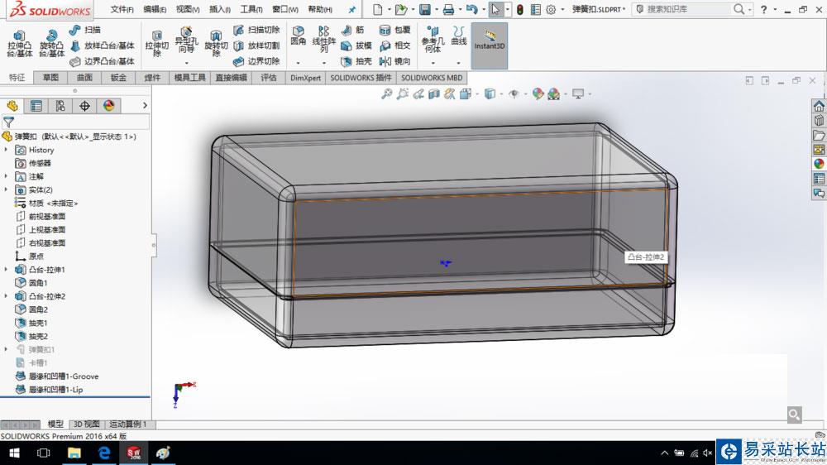
Task: Open the Hole Wizard (异型孔向导)
Action: 186,40
